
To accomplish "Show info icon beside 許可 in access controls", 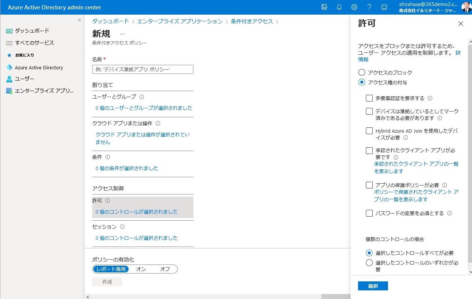I will pyautogui.click(x=108, y=201).
